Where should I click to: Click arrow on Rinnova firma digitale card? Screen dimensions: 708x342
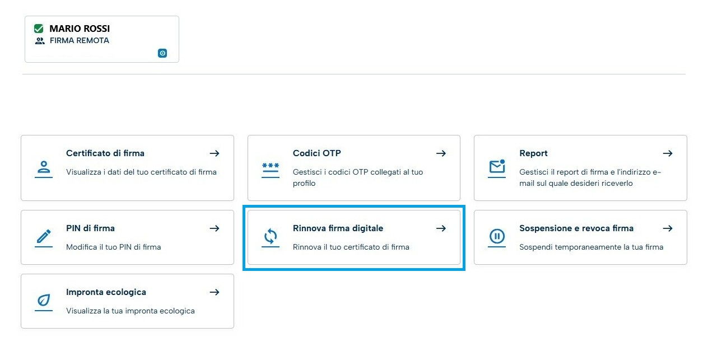441,228
